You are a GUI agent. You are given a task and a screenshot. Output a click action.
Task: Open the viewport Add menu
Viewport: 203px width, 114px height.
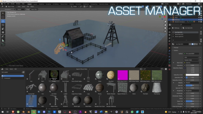pos(28,7)
